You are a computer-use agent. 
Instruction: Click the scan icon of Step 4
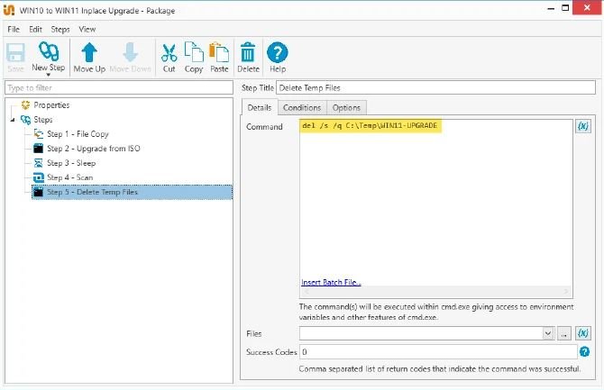click(39, 177)
